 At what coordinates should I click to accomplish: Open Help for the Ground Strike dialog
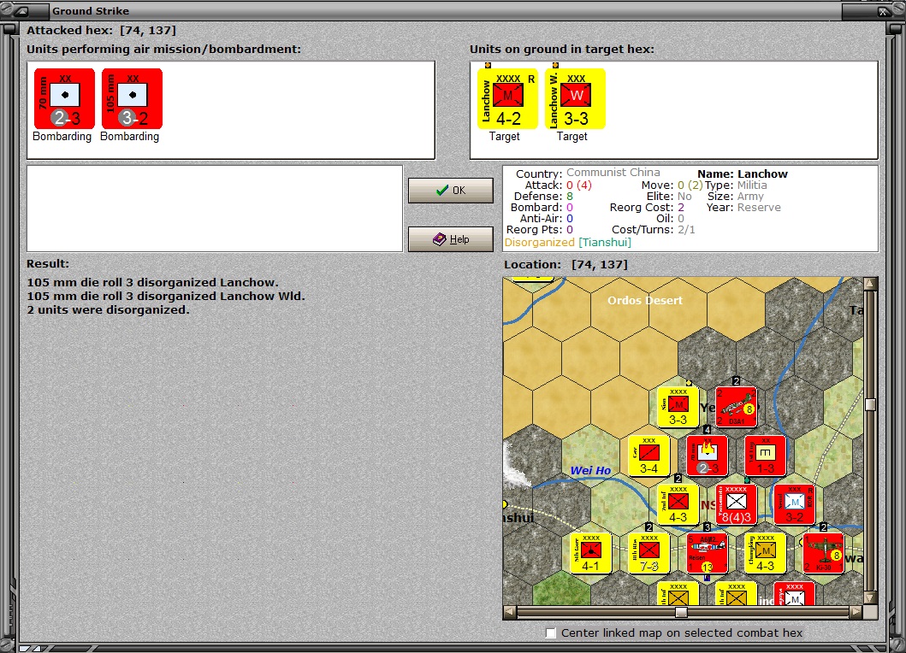tap(451, 239)
